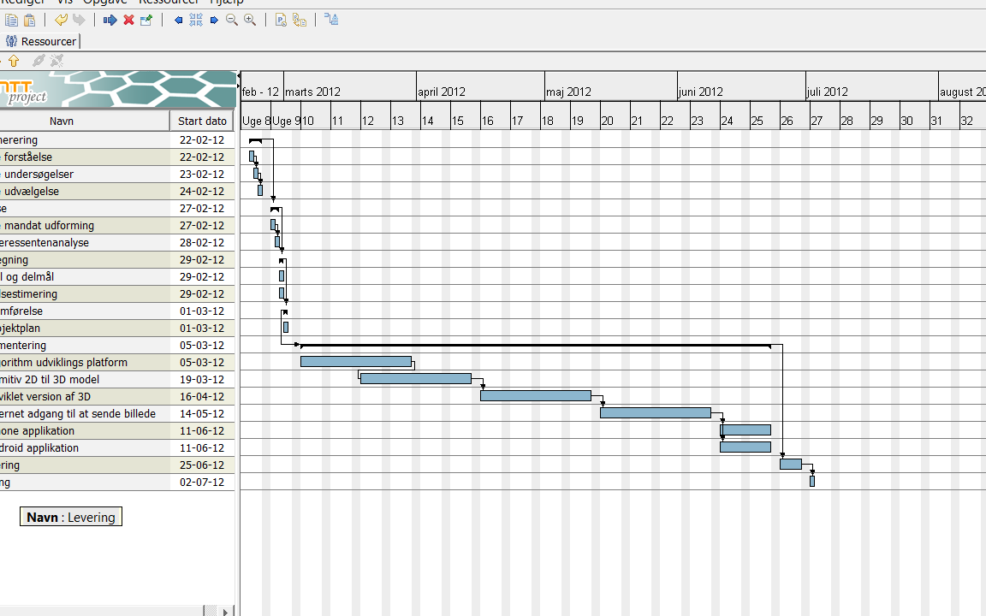Click the new task blue arrow icon
Viewport: 986px width, 616px height.
point(110,21)
